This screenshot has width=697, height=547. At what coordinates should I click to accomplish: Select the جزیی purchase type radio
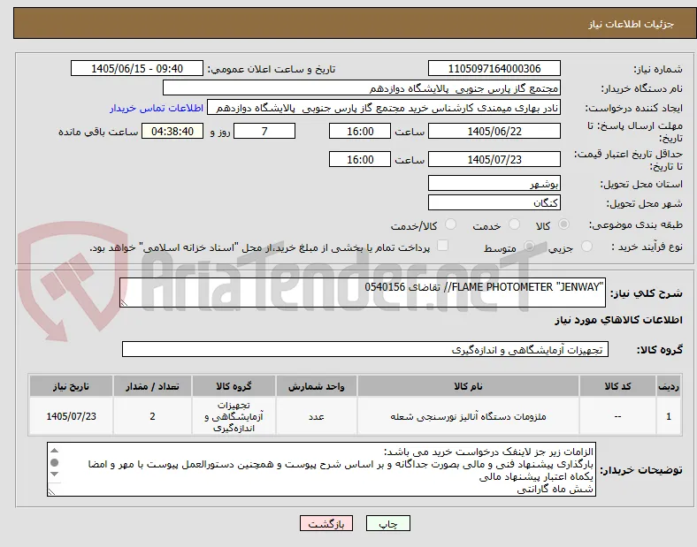point(586,247)
